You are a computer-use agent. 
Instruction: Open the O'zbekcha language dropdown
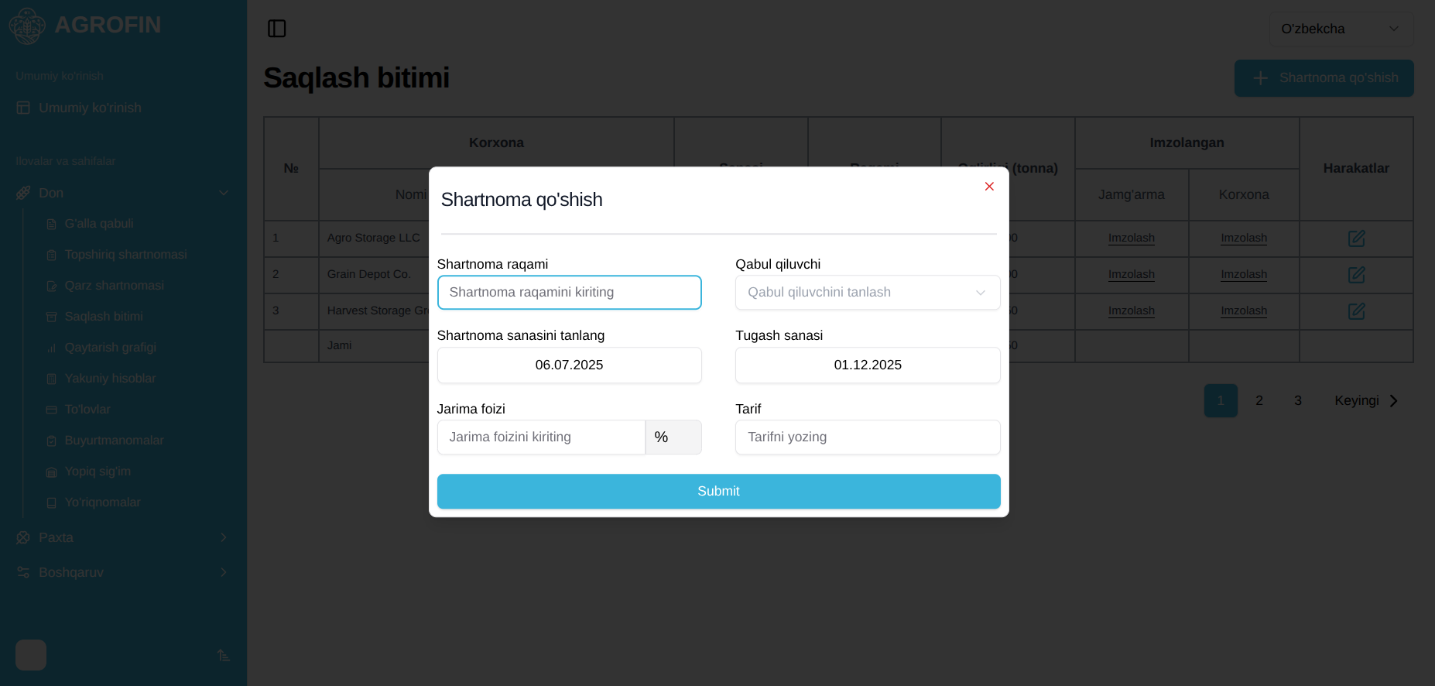point(1341,29)
